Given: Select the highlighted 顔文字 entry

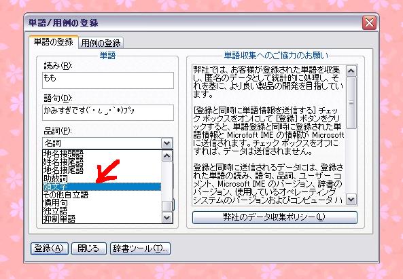Looking at the screenshot, I should pyautogui.click(x=102, y=187).
